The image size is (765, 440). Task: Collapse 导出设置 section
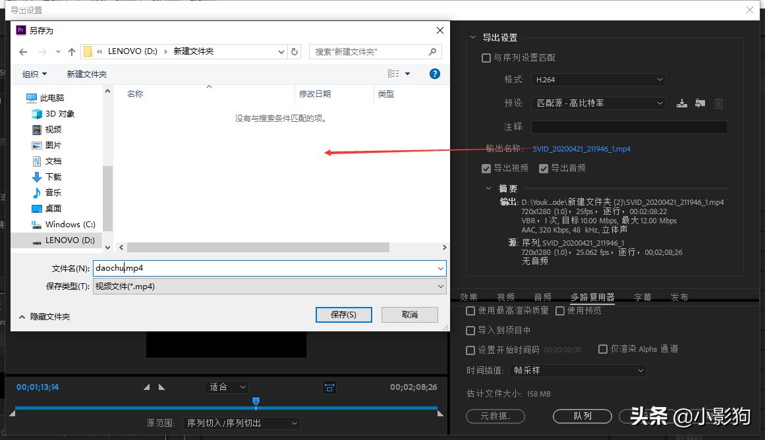[472, 37]
